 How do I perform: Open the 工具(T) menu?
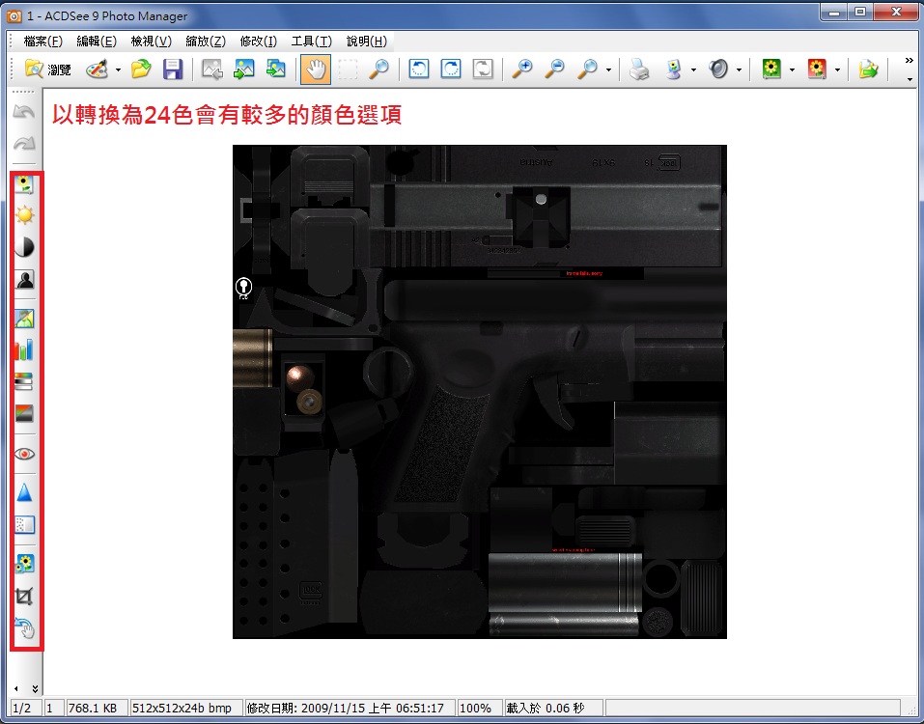(312, 42)
